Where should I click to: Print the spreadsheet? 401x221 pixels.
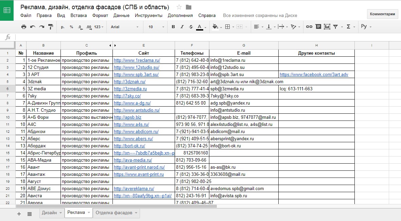pyautogui.click(x=24, y=27)
